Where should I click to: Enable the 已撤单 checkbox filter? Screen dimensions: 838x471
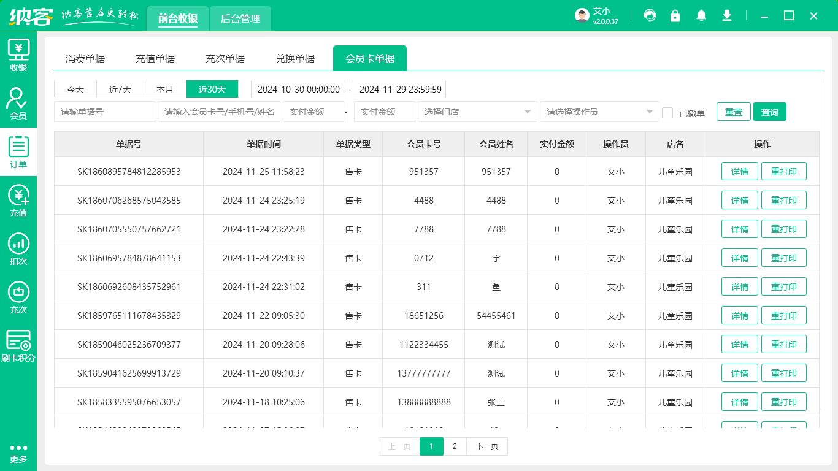coord(667,112)
